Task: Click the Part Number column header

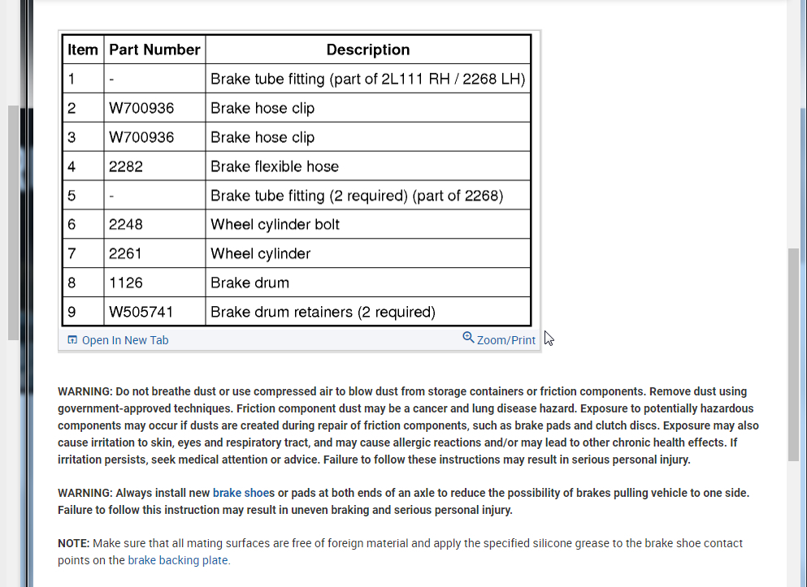Action: click(x=154, y=50)
